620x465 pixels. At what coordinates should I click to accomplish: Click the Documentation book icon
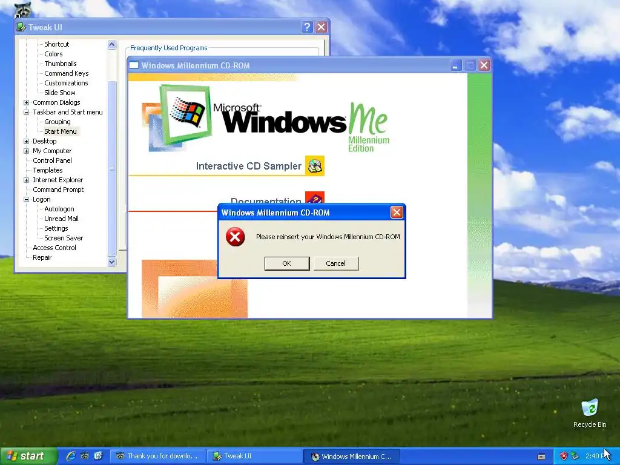point(315,197)
